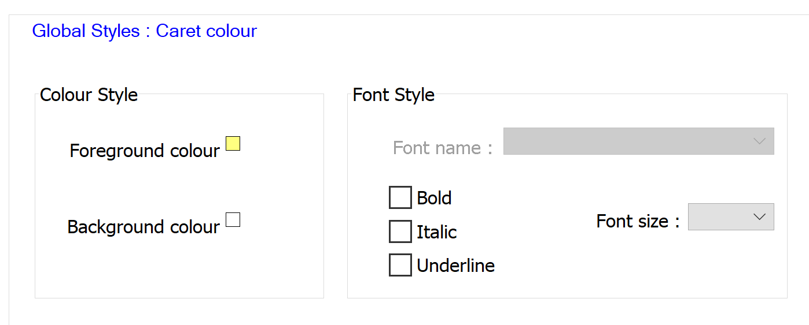The height and width of the screenshot is (325, 809).
Task: Open the yellow Foreground colour swatch
Action: coord(233,144)
